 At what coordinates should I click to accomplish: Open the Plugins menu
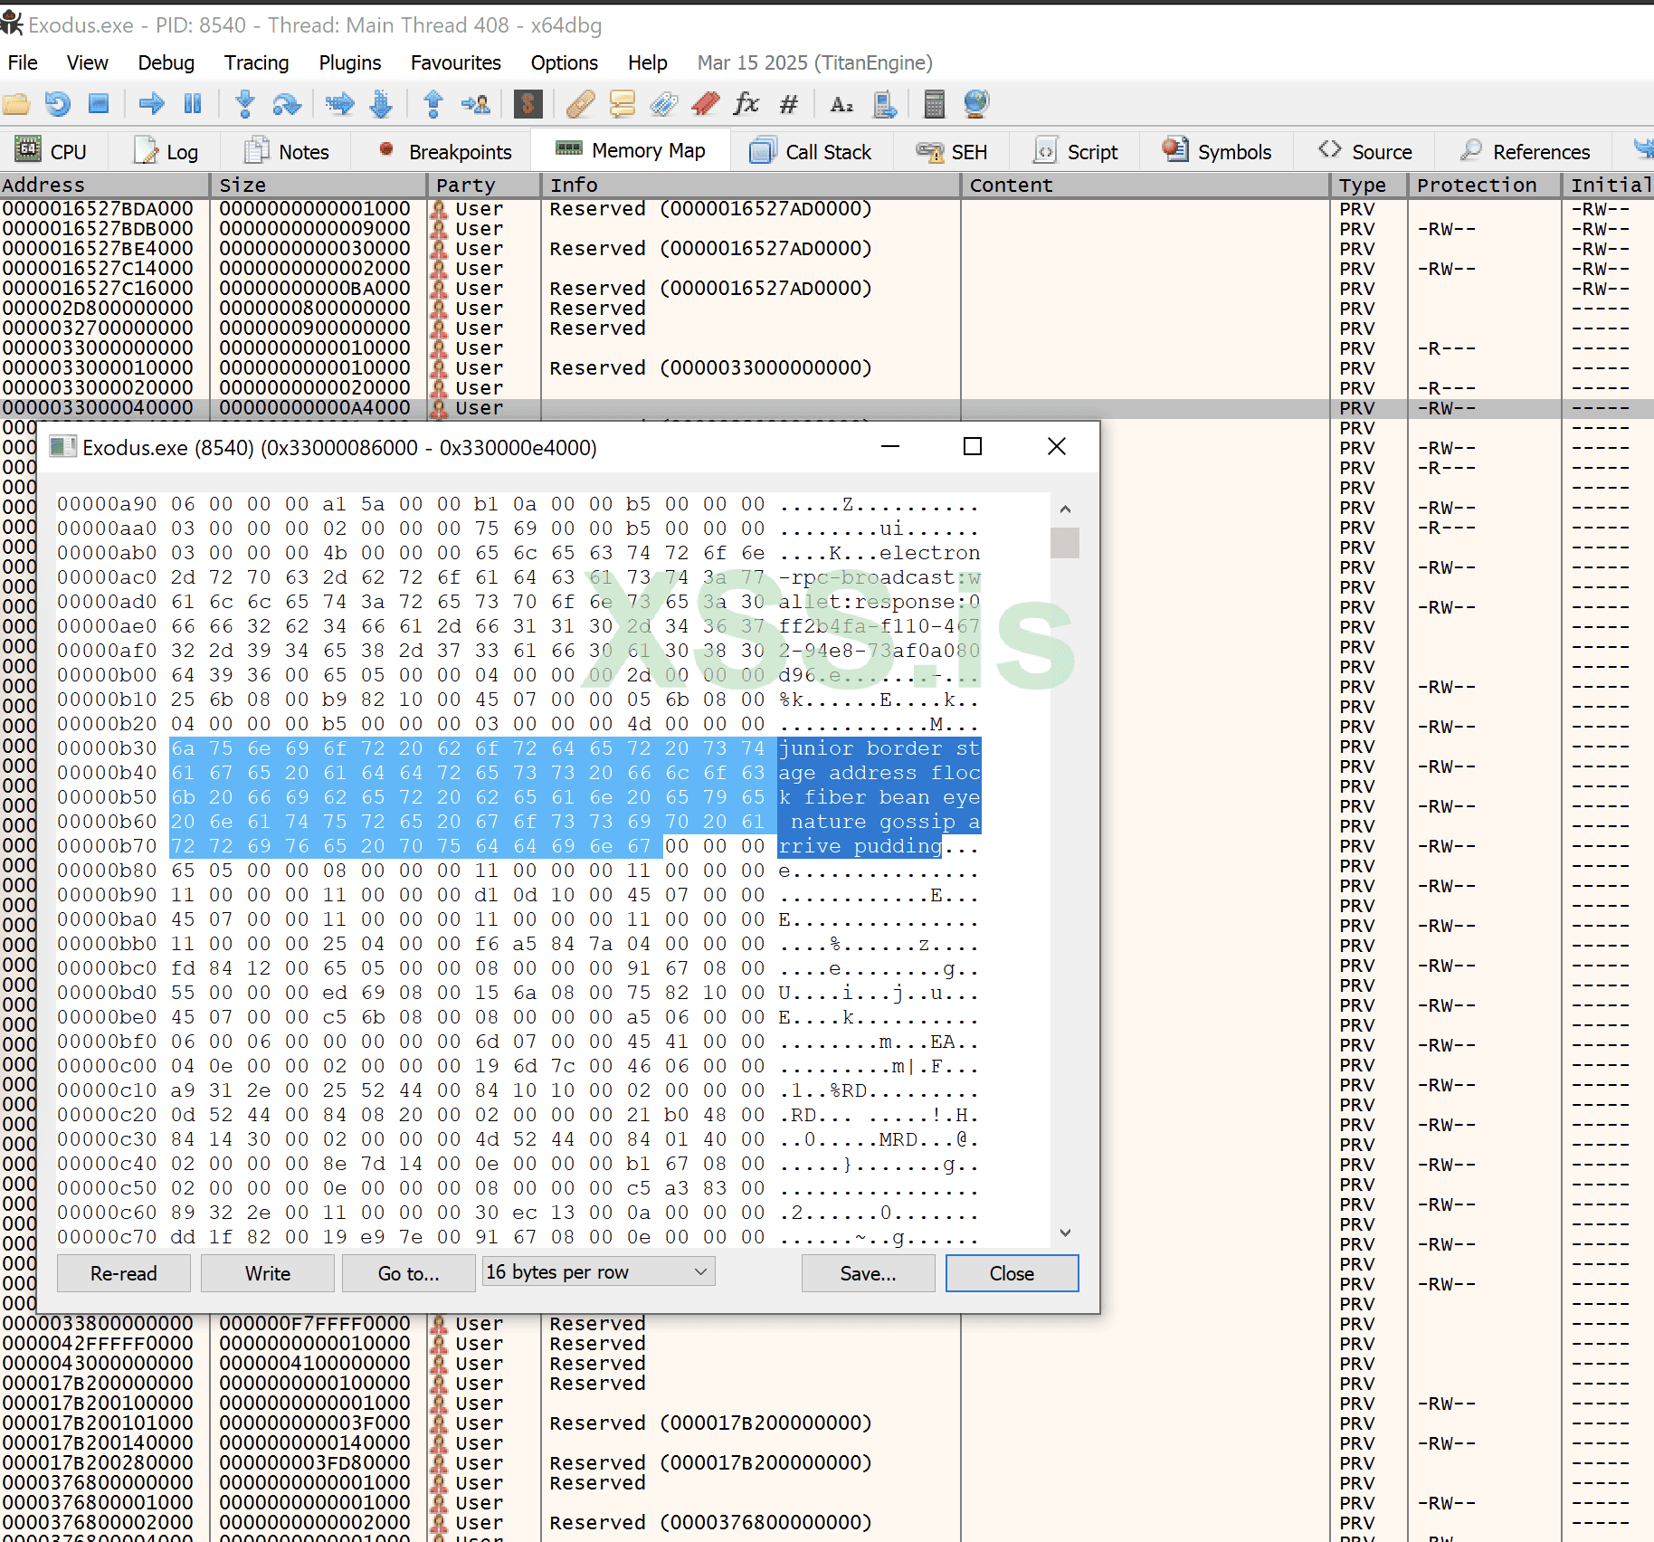click(x=349, y=62)
